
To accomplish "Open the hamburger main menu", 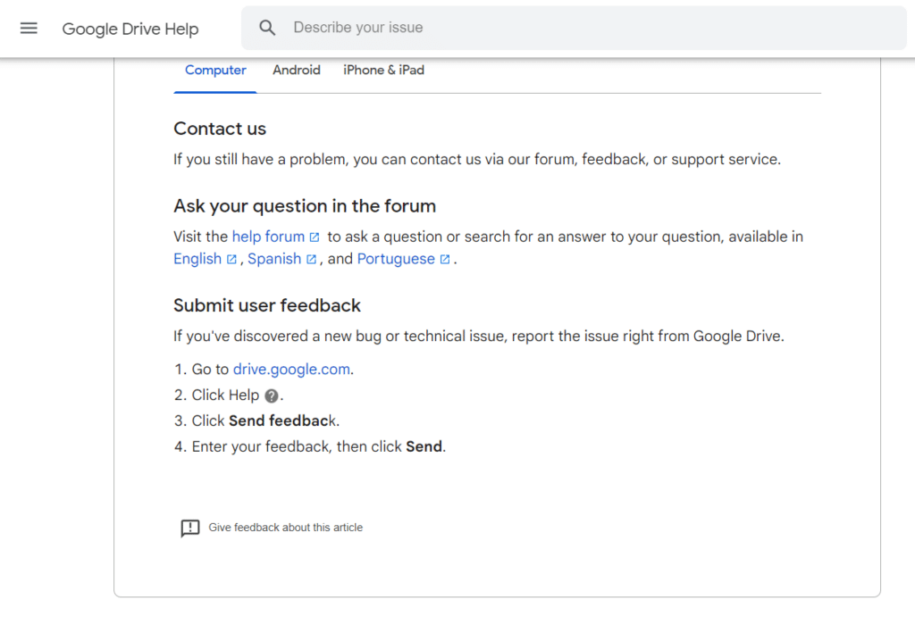I will [x=29, y=28].
